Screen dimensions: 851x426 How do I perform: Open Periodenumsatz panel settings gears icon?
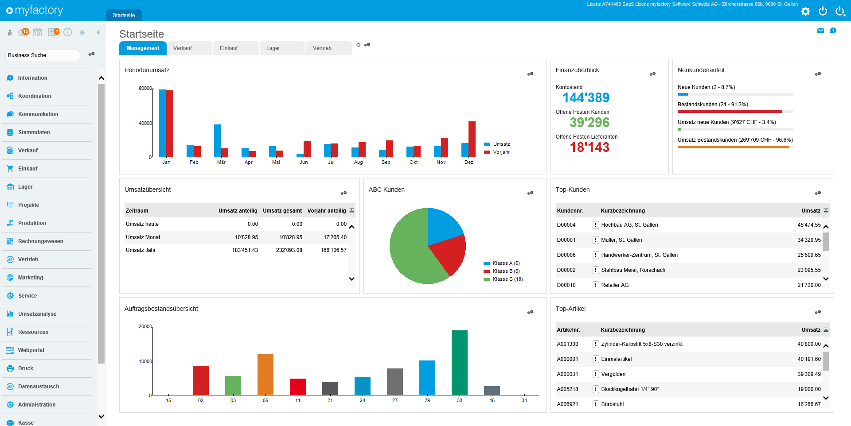pos(530,74)
